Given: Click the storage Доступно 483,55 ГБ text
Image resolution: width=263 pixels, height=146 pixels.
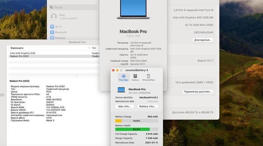Looking at the screenshot, I should click(x=193, y=112).
